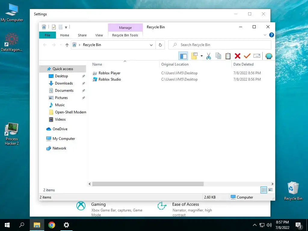Image resolution: width=308 pixels, height=231 pixels.
Task: Select the Roblox Studio item
Action: click(109, 79)
